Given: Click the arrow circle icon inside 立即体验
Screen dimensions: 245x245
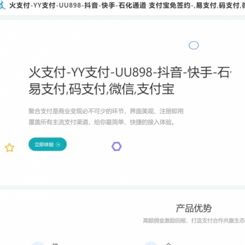Looking at the screenshot, I should (x=58, y=145).
